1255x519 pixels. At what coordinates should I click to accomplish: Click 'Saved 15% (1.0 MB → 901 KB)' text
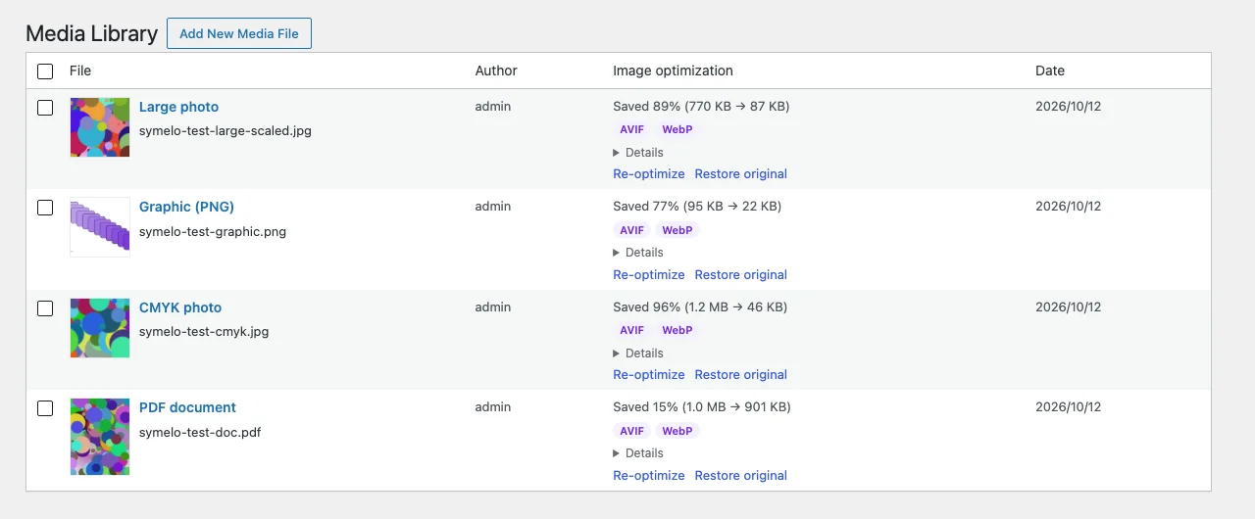tap(702, 407)
